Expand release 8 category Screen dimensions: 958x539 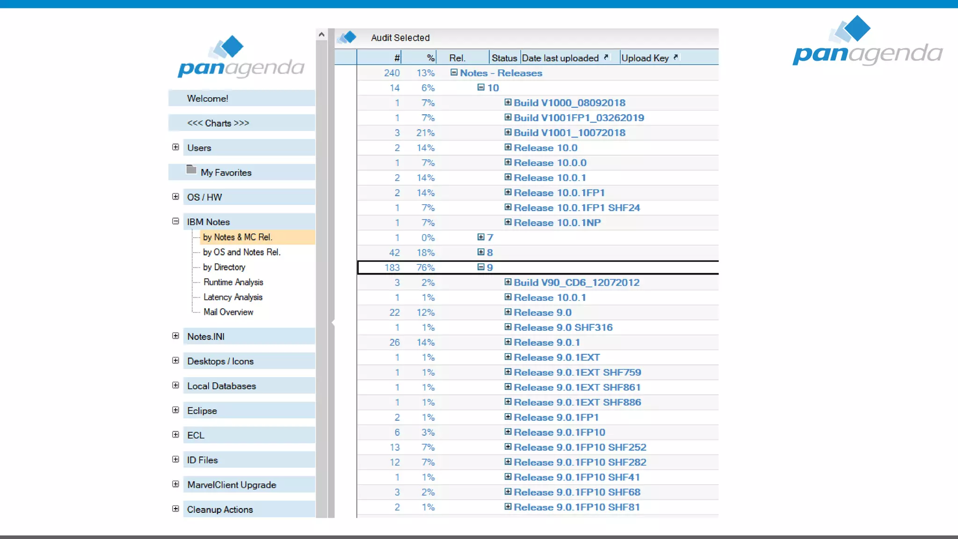pyautogui.click(x=481, y=252)
